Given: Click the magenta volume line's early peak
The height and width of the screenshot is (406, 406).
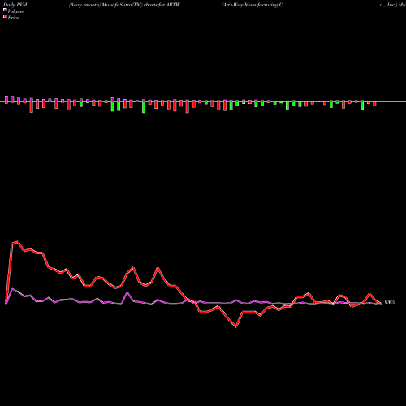Looking at the screenshot, I should [12, 289].
